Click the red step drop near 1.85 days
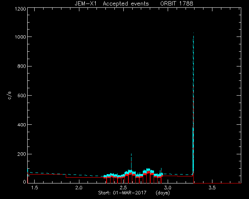This screenshot has height=199, width=249. 66,176
